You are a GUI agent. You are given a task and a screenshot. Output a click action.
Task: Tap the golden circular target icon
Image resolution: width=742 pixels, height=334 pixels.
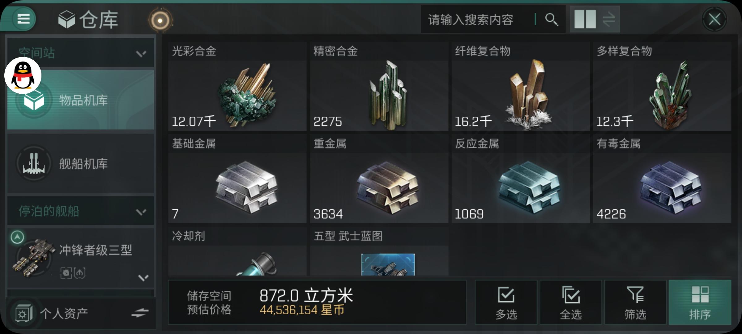click(160, 20)
